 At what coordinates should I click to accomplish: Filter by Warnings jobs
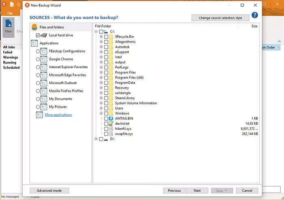tap(11, 57)
